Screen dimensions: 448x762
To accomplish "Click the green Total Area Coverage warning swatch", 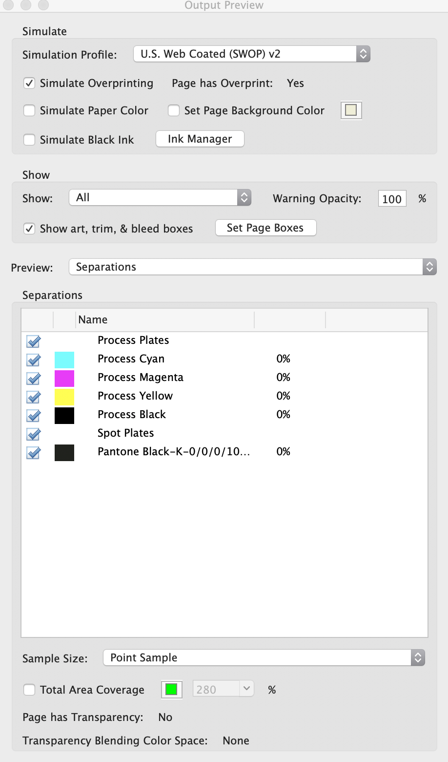I will [x=171, y=689].
